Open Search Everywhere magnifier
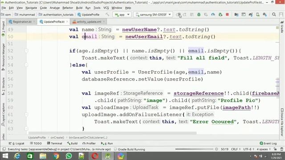 274,15
